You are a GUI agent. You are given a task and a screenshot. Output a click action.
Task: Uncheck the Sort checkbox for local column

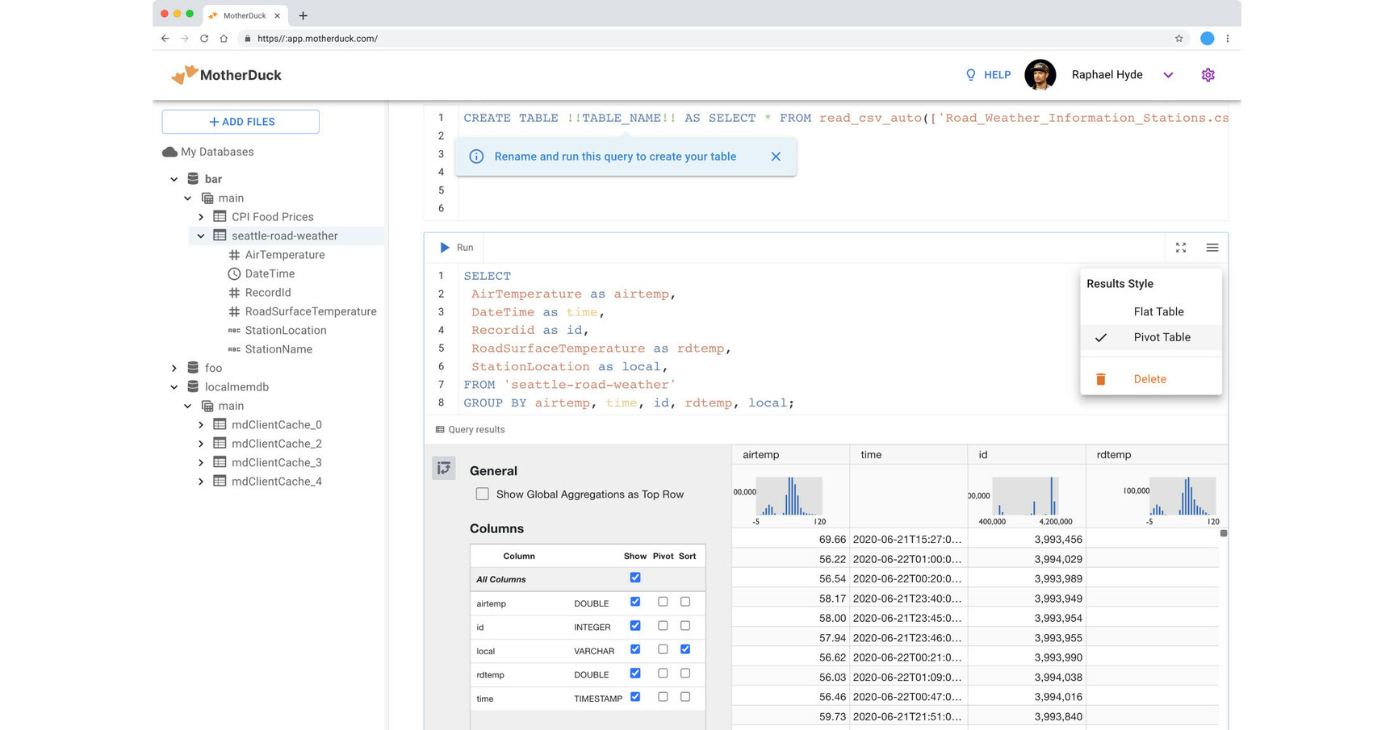point(685,649)
